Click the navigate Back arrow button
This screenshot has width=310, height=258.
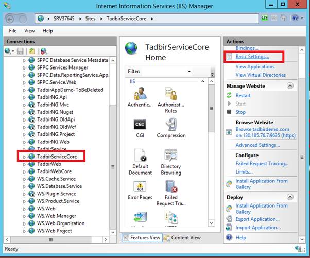click(10, 19)
